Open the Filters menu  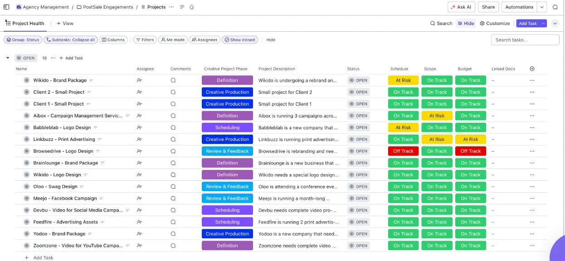coord(145,40)
